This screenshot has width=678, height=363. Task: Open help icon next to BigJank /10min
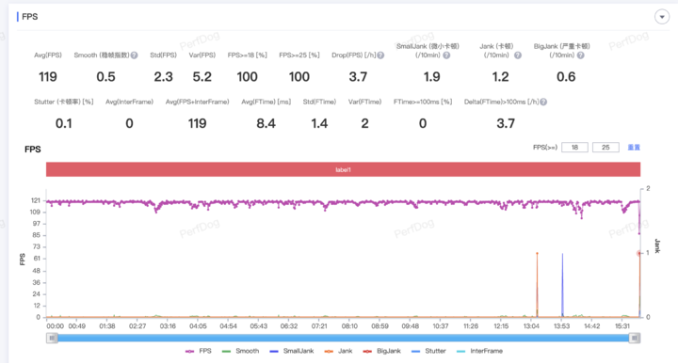click(x=581, y=55)
